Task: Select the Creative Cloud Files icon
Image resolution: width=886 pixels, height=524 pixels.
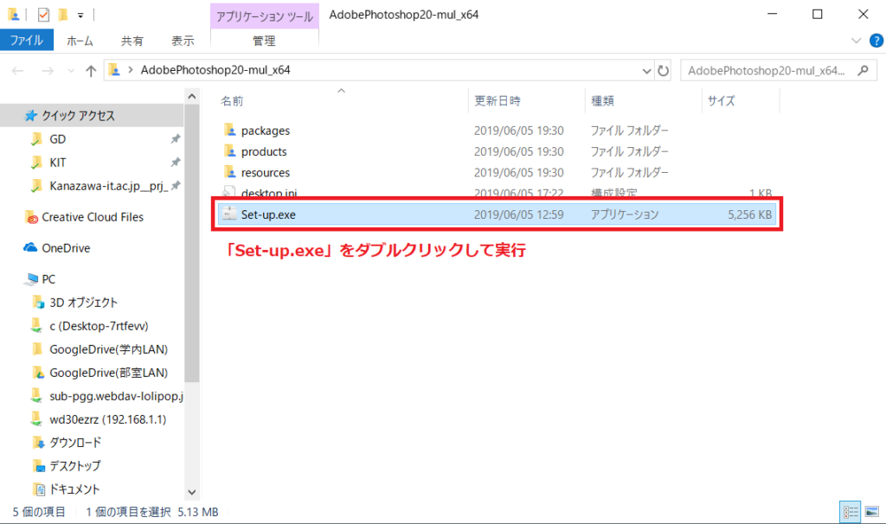Action: click(31, 217)
